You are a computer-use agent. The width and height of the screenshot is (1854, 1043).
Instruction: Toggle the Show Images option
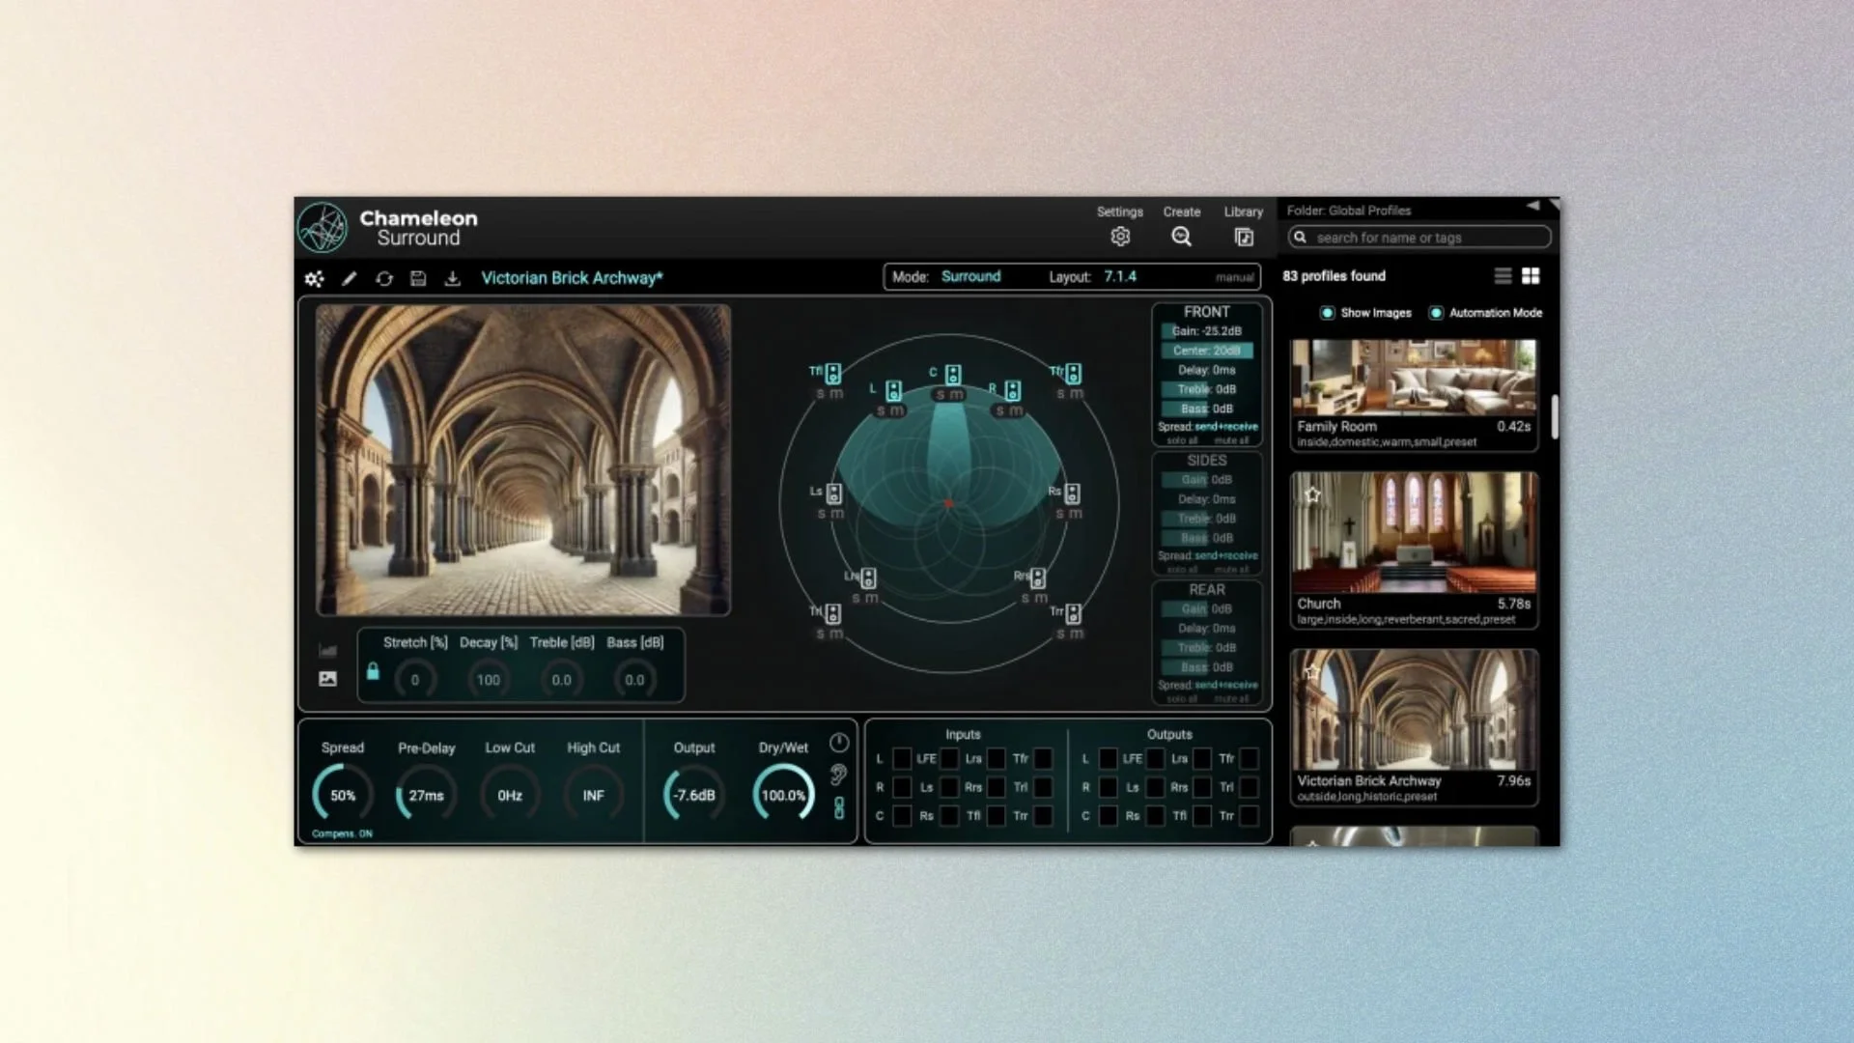click(1328, 313)
